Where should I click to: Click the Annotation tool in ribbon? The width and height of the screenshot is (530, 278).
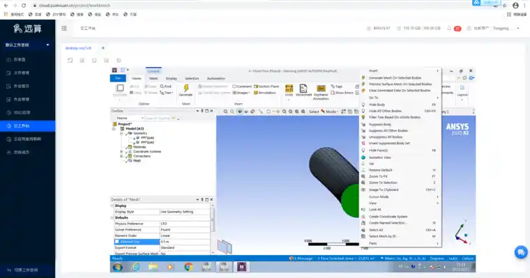(265, 93)
